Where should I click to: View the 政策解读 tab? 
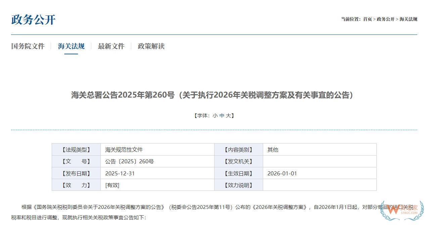click(x=151, y=46)
